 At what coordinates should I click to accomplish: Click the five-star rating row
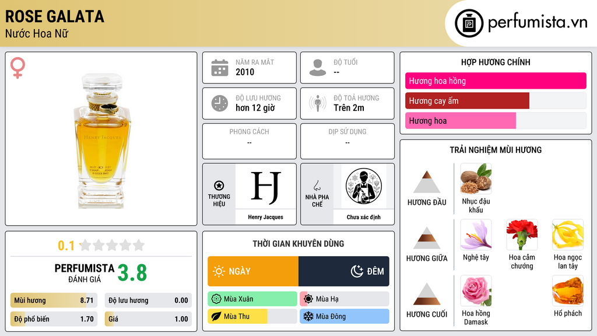click(113, 245)
